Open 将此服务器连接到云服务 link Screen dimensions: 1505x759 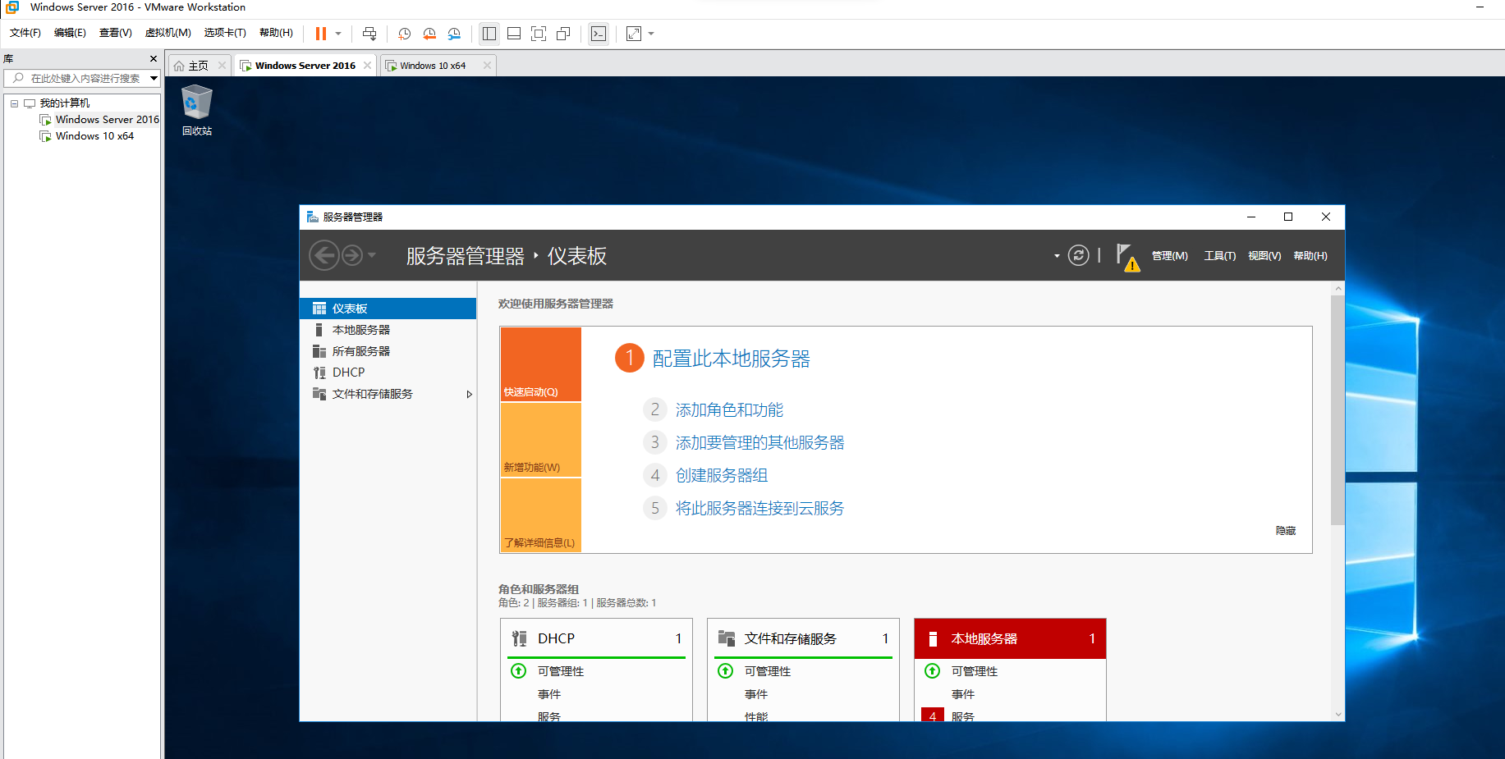(x=759, y=508)
